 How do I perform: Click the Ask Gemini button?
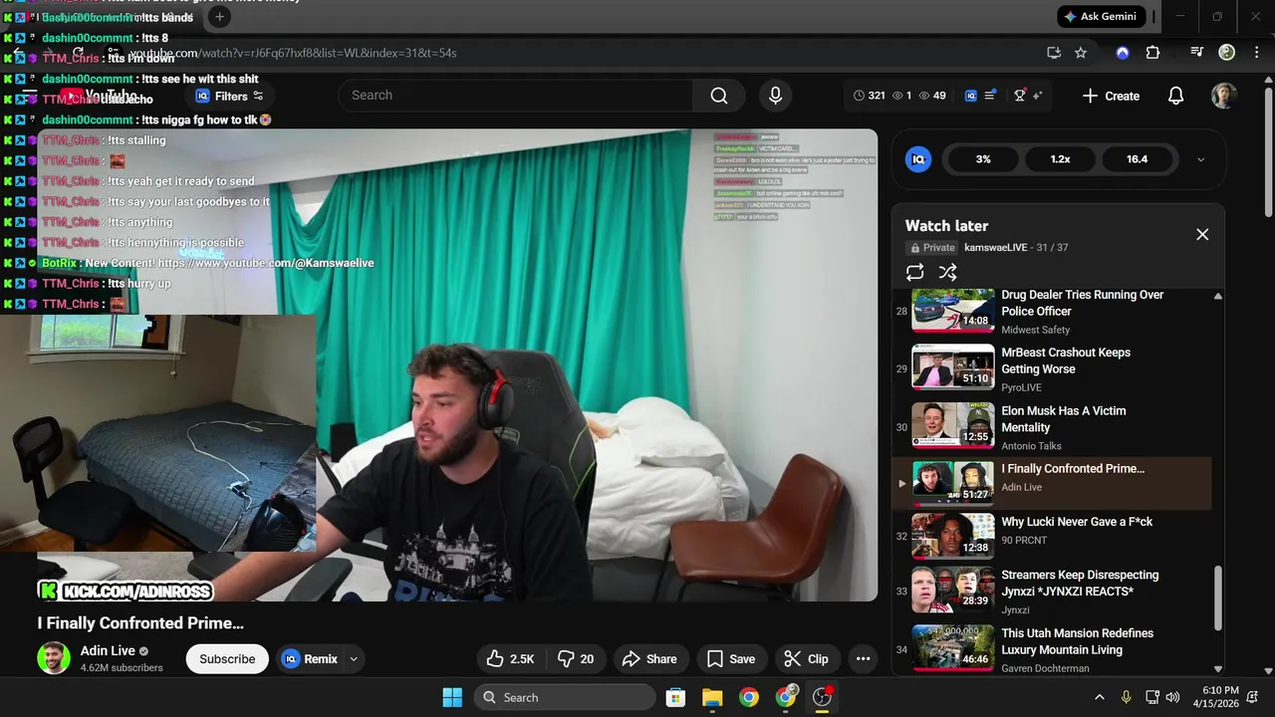click(1101, 17)
